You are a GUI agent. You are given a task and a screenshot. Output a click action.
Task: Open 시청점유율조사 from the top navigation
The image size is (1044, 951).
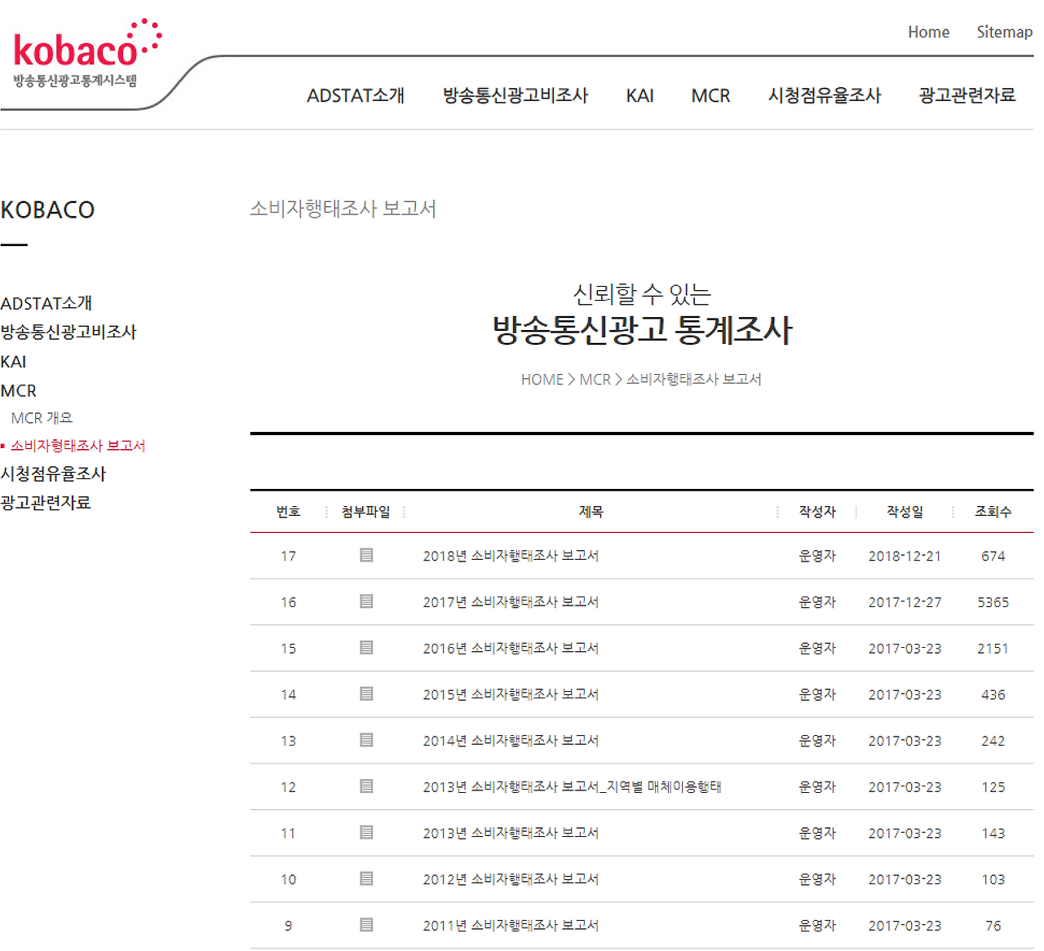pyautogui.click(x=824, y=95)
